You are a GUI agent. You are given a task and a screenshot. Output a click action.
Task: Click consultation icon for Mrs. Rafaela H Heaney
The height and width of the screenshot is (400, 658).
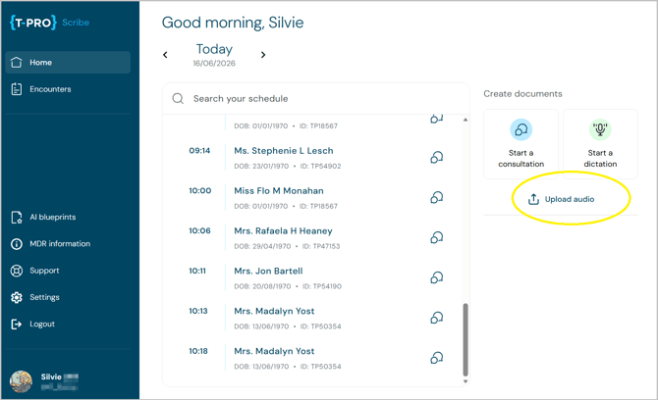click(x=436, y=237)
